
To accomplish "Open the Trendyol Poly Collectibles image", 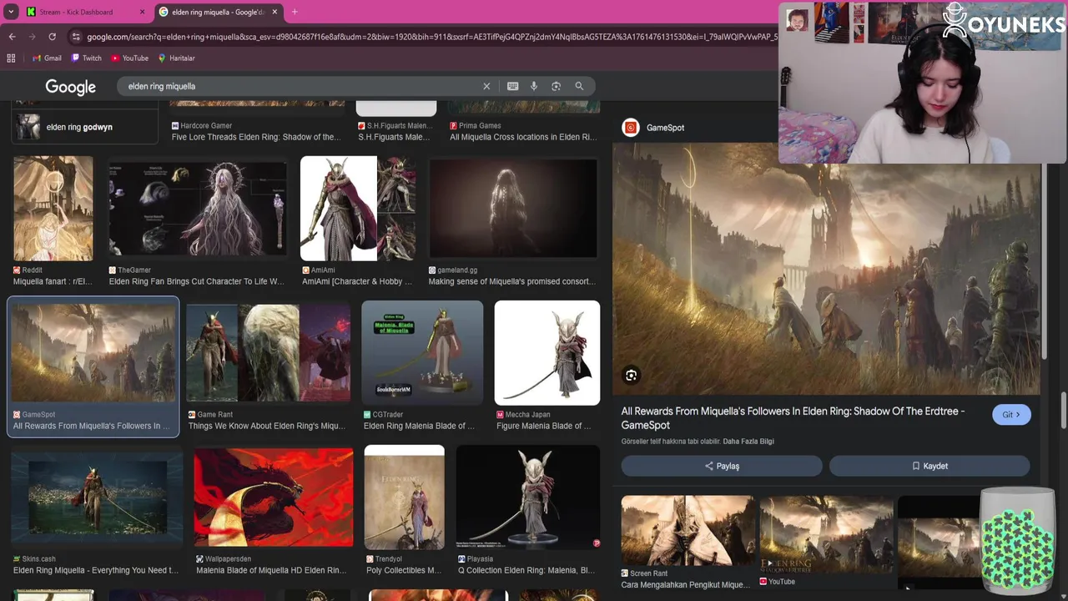I will coord(404,498).
